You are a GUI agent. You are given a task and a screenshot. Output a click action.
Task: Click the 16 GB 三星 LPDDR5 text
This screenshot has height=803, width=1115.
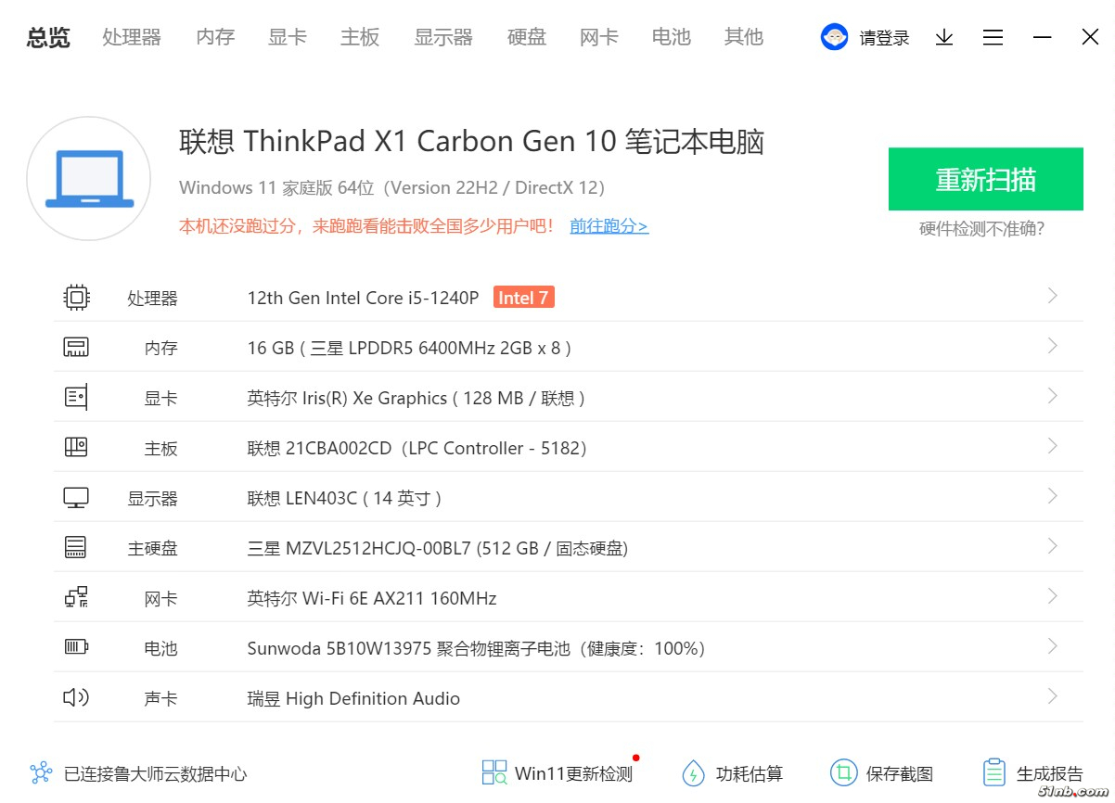coord(409,348)
